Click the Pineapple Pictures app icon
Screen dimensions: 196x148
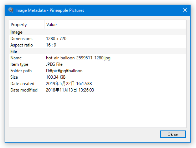[x=11, y=10]
